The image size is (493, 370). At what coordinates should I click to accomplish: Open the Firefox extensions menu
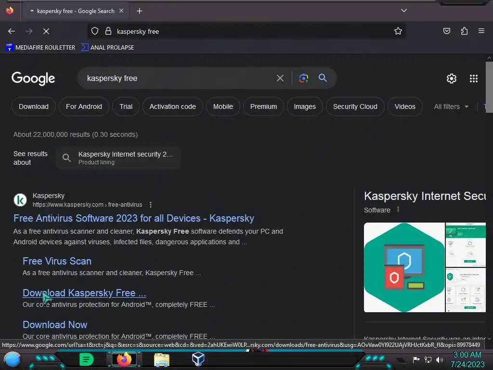pyautogui.click(x=464, y=31)
